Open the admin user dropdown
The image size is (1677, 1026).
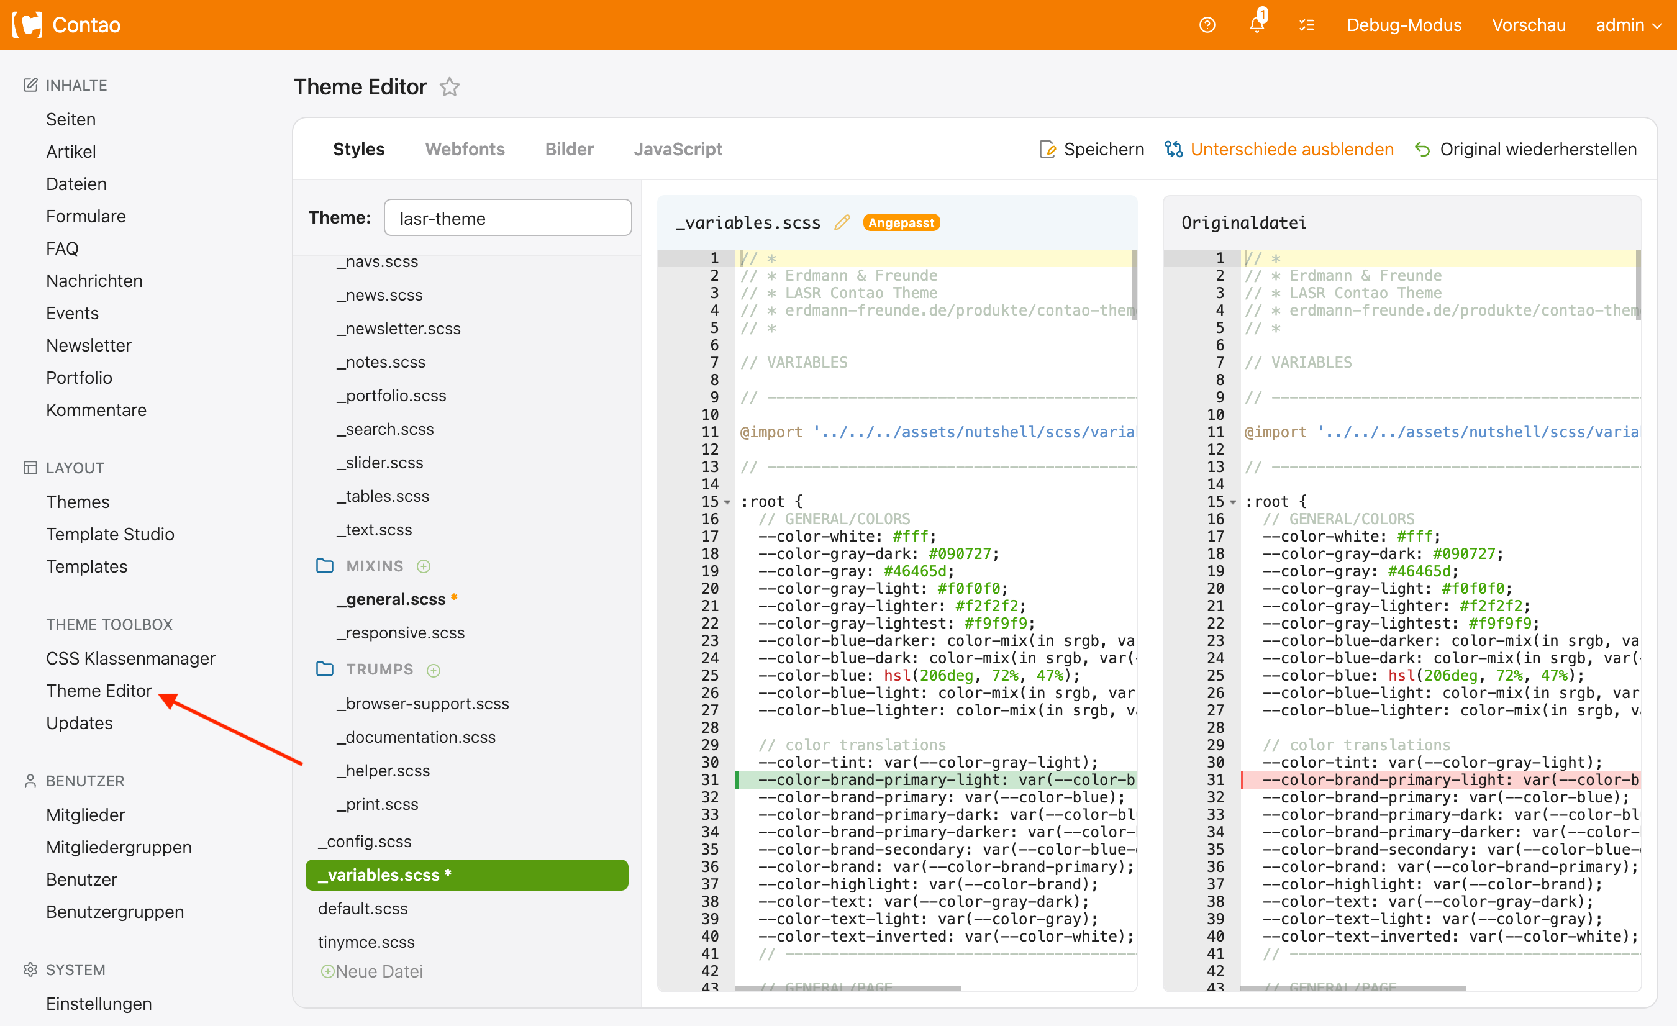tap(1629, 25)
